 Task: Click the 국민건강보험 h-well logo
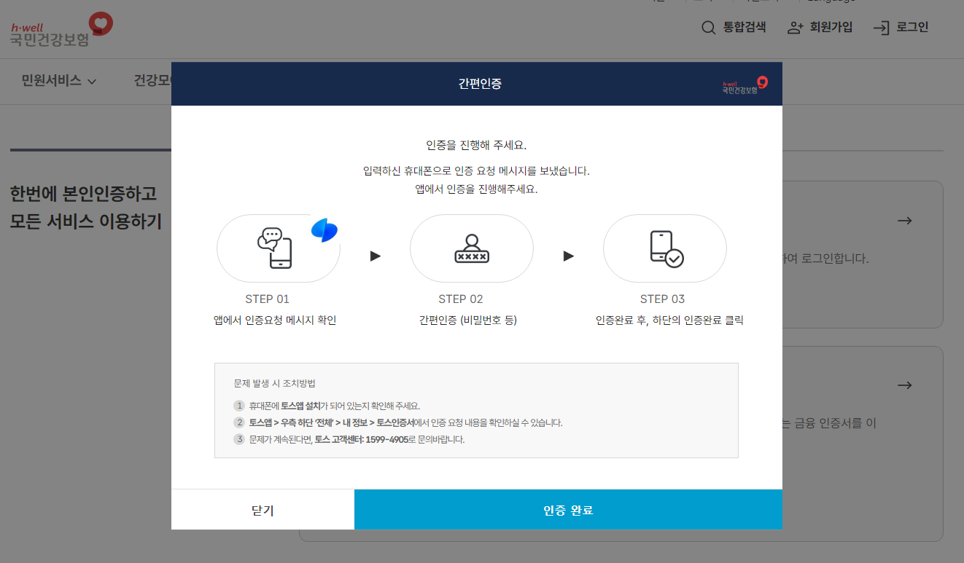point(61,29)
